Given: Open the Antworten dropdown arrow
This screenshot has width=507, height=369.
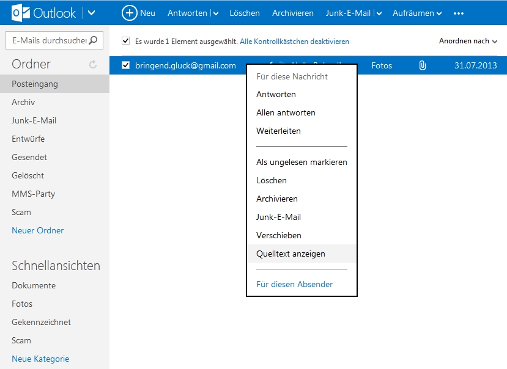Looking at the screenshot, I should pyautogui.click(x=216, y=13).
